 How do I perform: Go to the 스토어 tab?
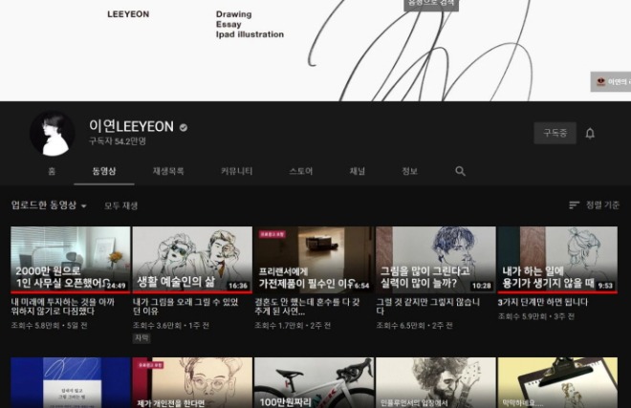click(x=301, y=171)
